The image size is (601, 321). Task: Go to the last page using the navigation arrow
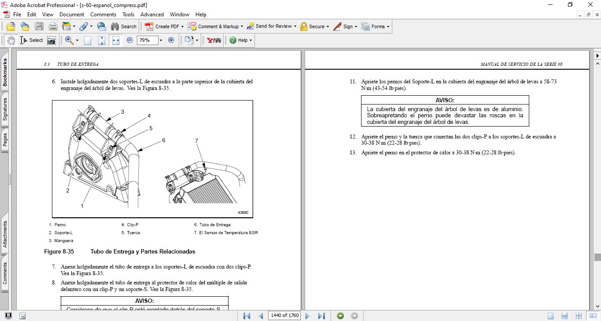click(321, 316)
